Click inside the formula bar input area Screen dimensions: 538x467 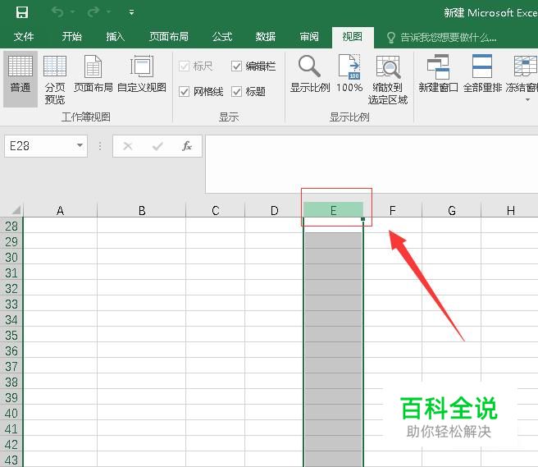pyautogui.click(x=372, y=164)
